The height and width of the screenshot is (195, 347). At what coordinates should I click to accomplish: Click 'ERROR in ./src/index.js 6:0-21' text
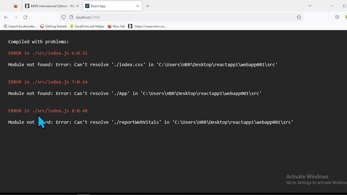coord(48,53)
